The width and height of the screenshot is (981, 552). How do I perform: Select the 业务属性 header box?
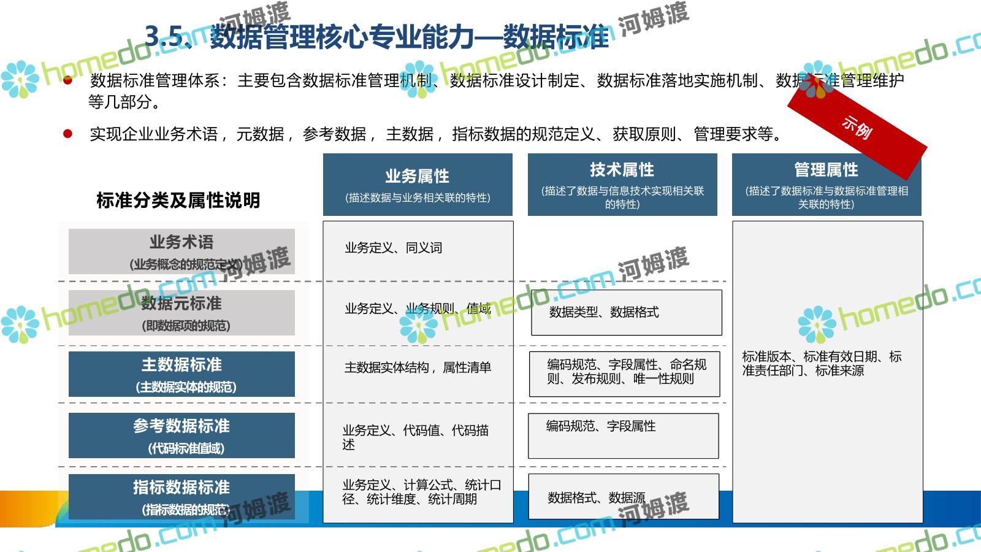point(418,185)
